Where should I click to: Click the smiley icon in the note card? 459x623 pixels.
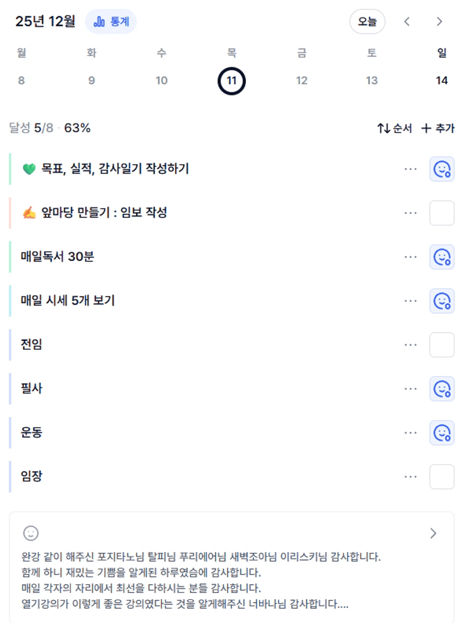31,534
